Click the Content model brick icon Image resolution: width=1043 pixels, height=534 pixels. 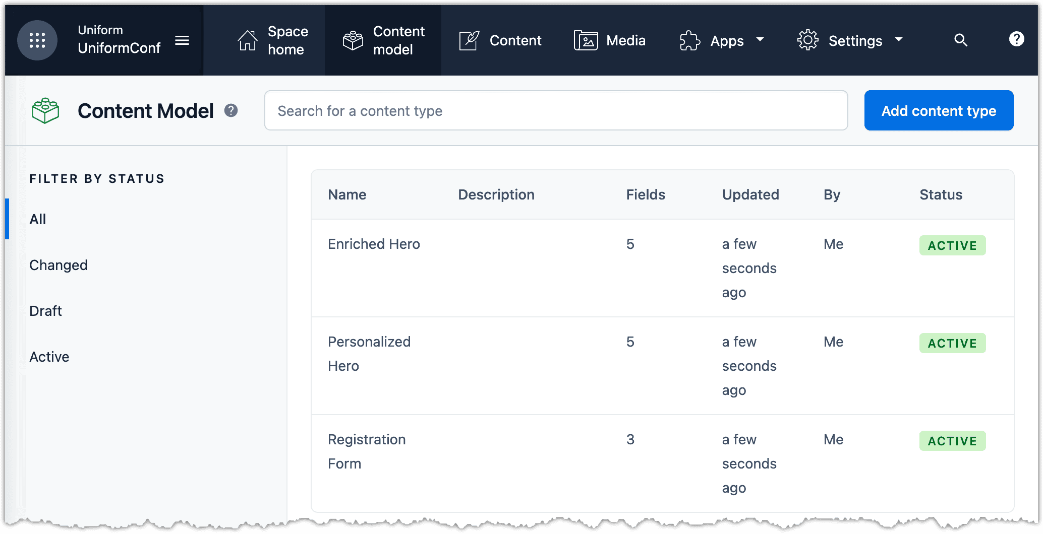click(x=353, y=40)
